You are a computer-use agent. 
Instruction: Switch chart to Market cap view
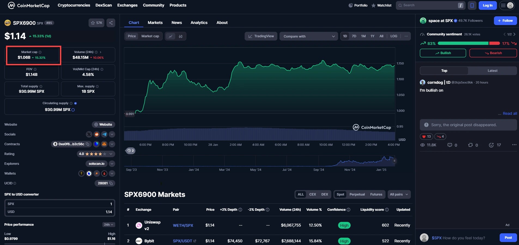[x=150, y=36]
